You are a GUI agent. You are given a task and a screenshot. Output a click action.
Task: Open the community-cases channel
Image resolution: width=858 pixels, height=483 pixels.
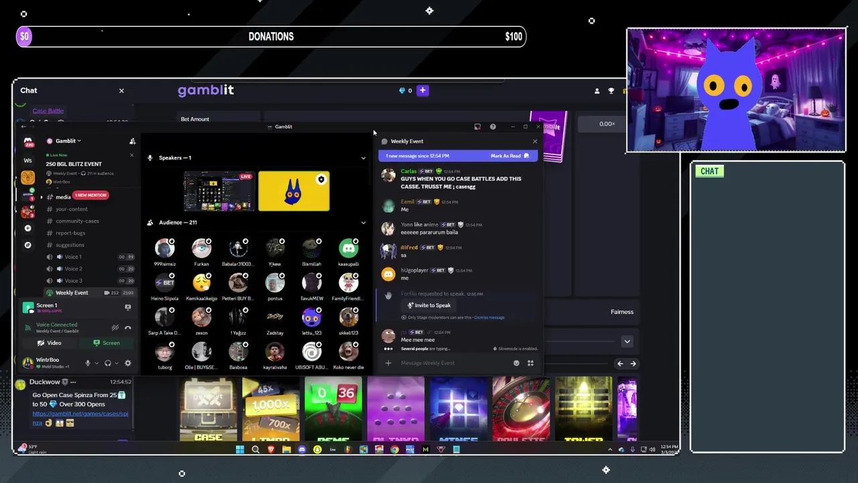(x=77, y=221)
